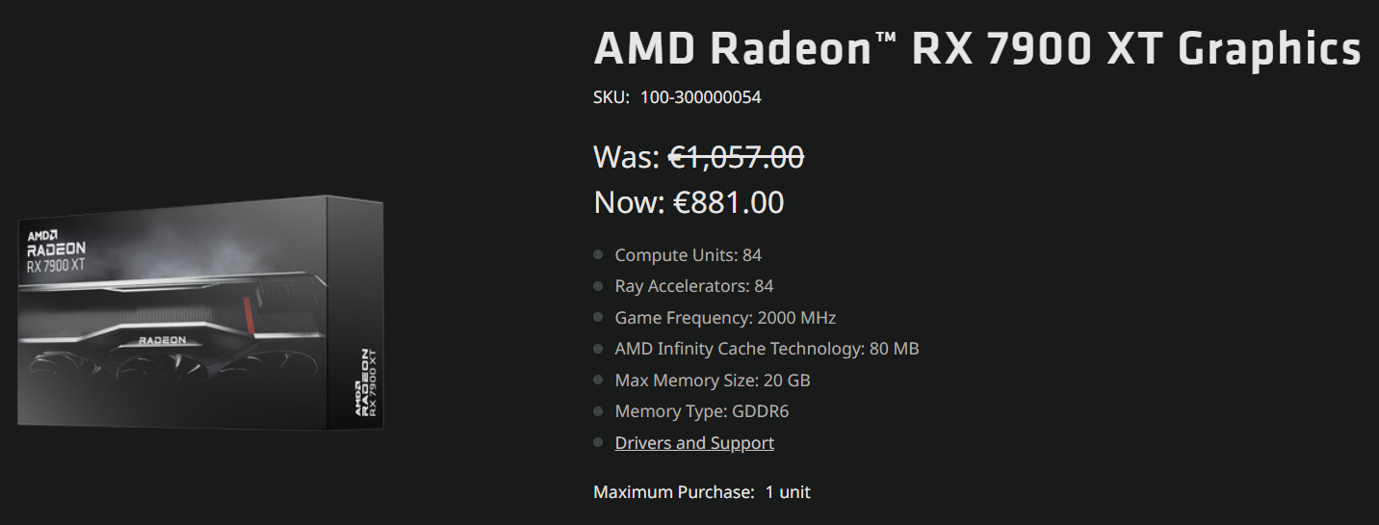Click the AMD Radeon logo on box front
1379x525 pixels.
point(56,249)
